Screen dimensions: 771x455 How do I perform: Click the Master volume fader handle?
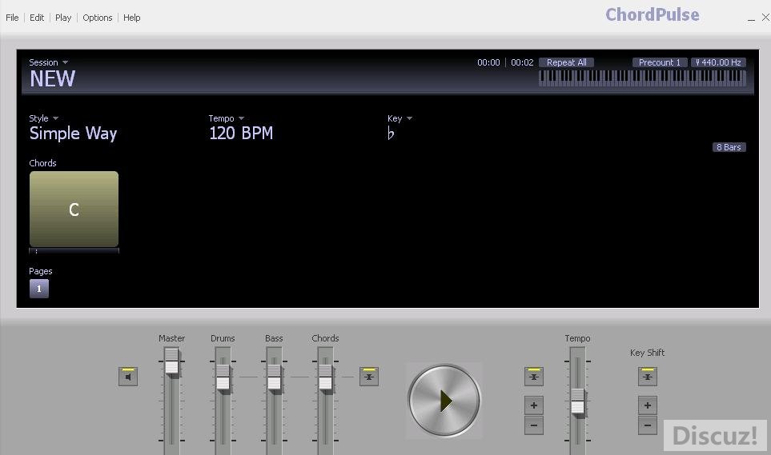pyautogui.click(x=171, y=362)
